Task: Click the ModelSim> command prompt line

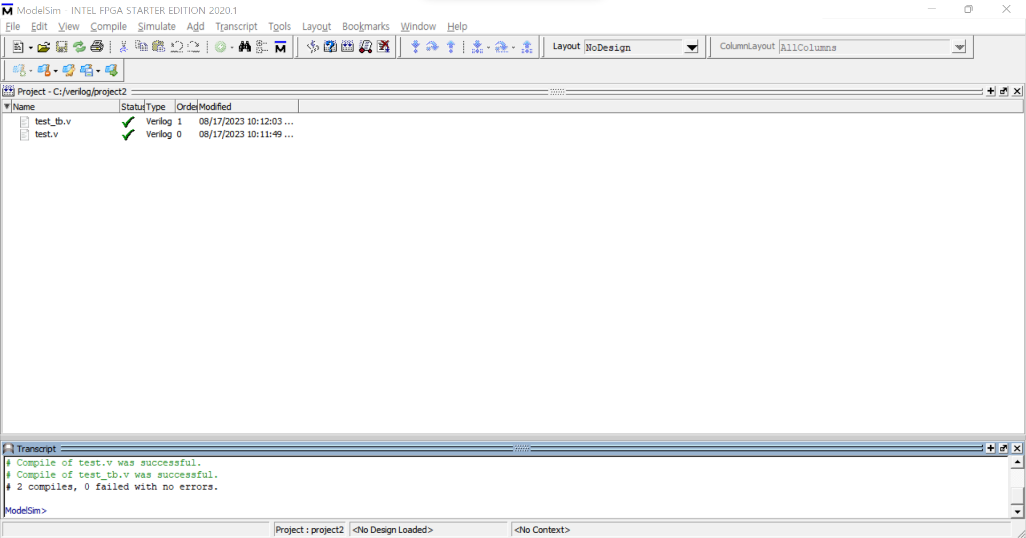Action: tap(26, 510)
